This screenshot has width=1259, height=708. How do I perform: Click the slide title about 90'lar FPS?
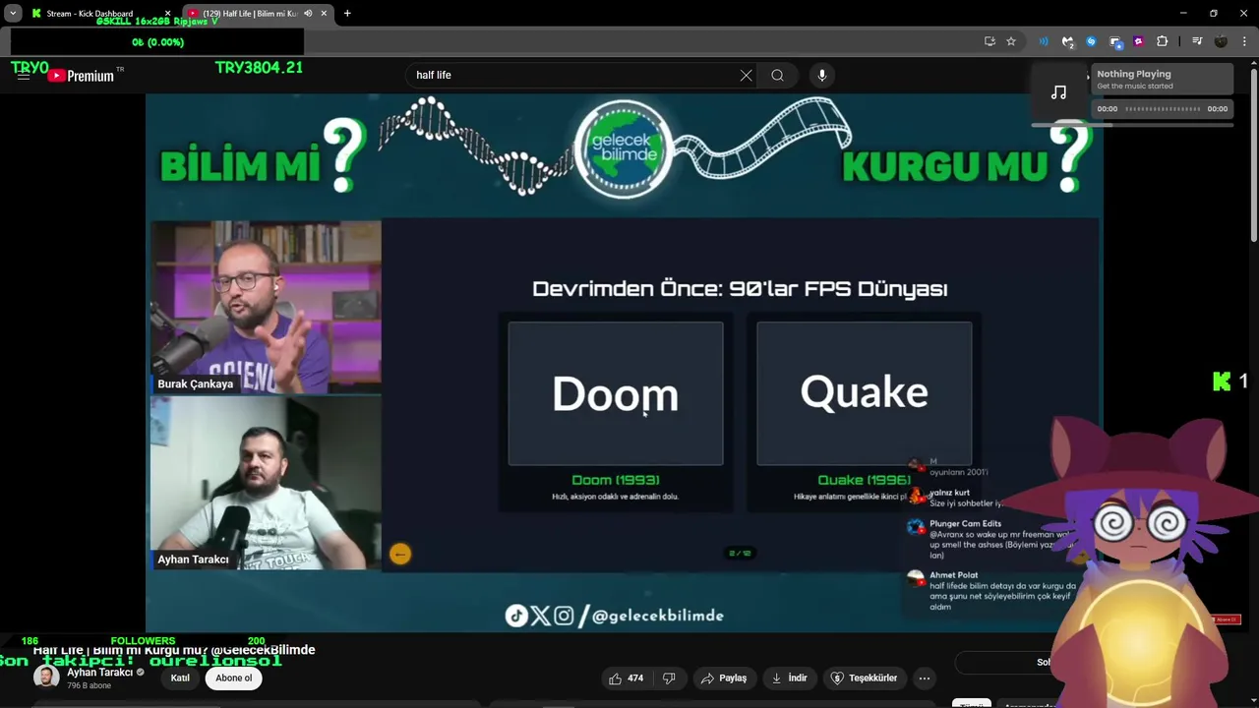740,289
